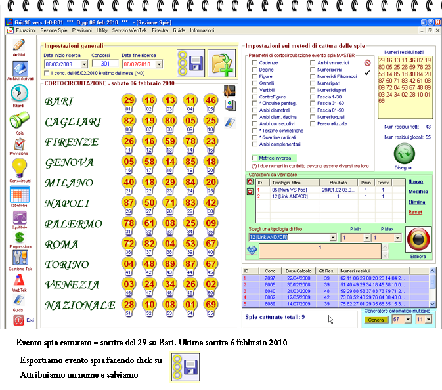Open the Data fine ricerca dropdown

coord(159,64)
